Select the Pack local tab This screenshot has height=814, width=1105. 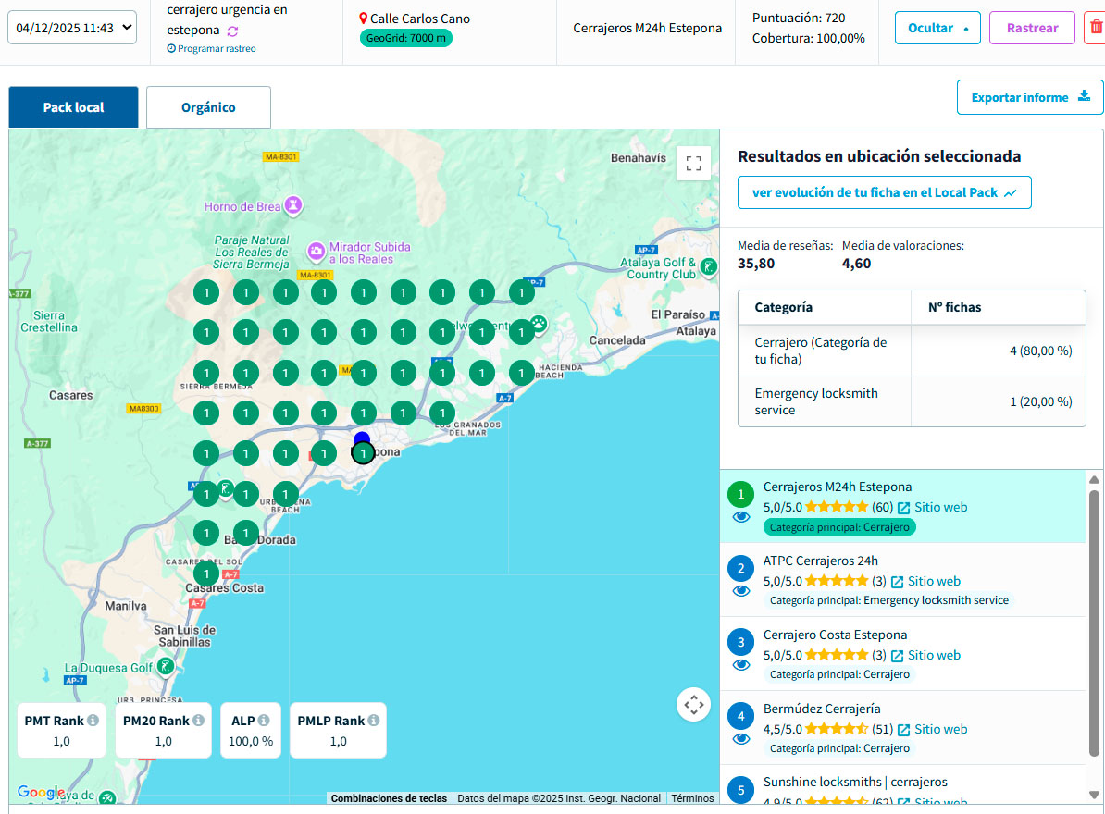click(73, 107)
